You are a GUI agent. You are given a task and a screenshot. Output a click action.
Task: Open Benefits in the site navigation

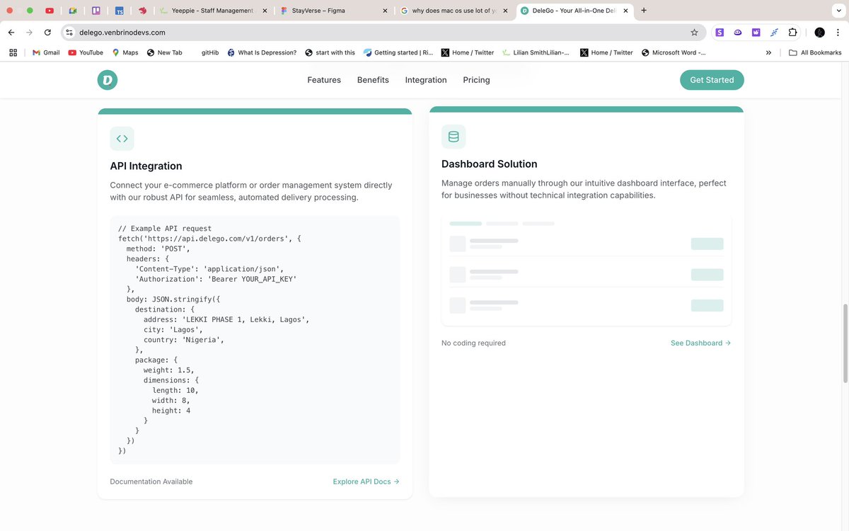pos(373,80)
